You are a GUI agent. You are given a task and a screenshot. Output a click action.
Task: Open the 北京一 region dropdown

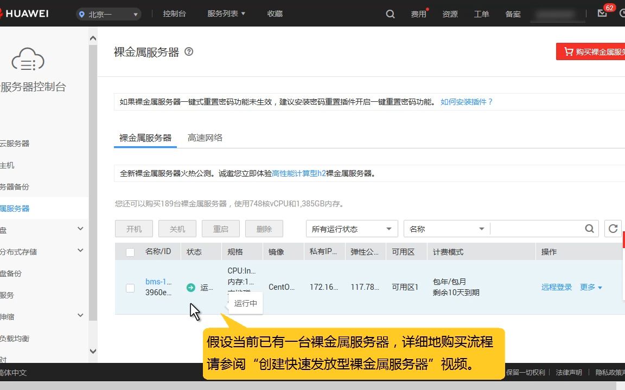pyautogui.click(x=109, y=14)
